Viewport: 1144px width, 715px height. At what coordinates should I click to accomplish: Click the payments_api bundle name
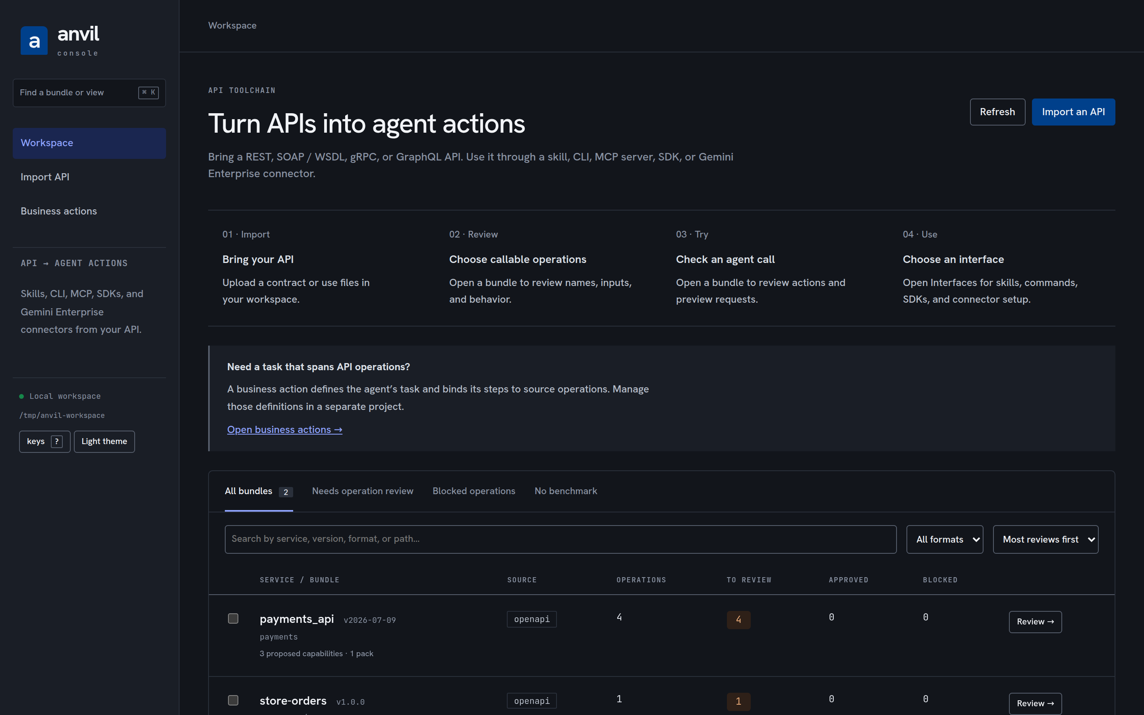point(297,619)
